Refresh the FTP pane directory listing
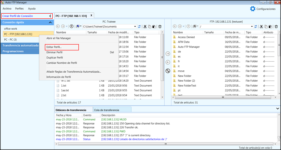The height and width of the screenshot is (150, 281). click(x=256, y=27)
